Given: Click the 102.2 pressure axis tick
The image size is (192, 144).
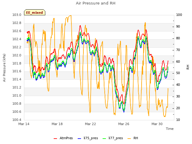Looking at the screenshot, I should pos(17,47).
